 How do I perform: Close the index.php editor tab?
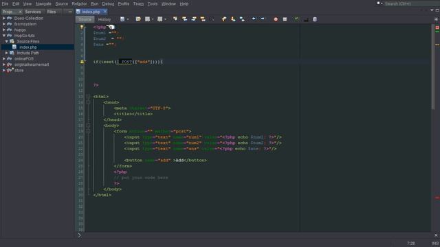105,12
